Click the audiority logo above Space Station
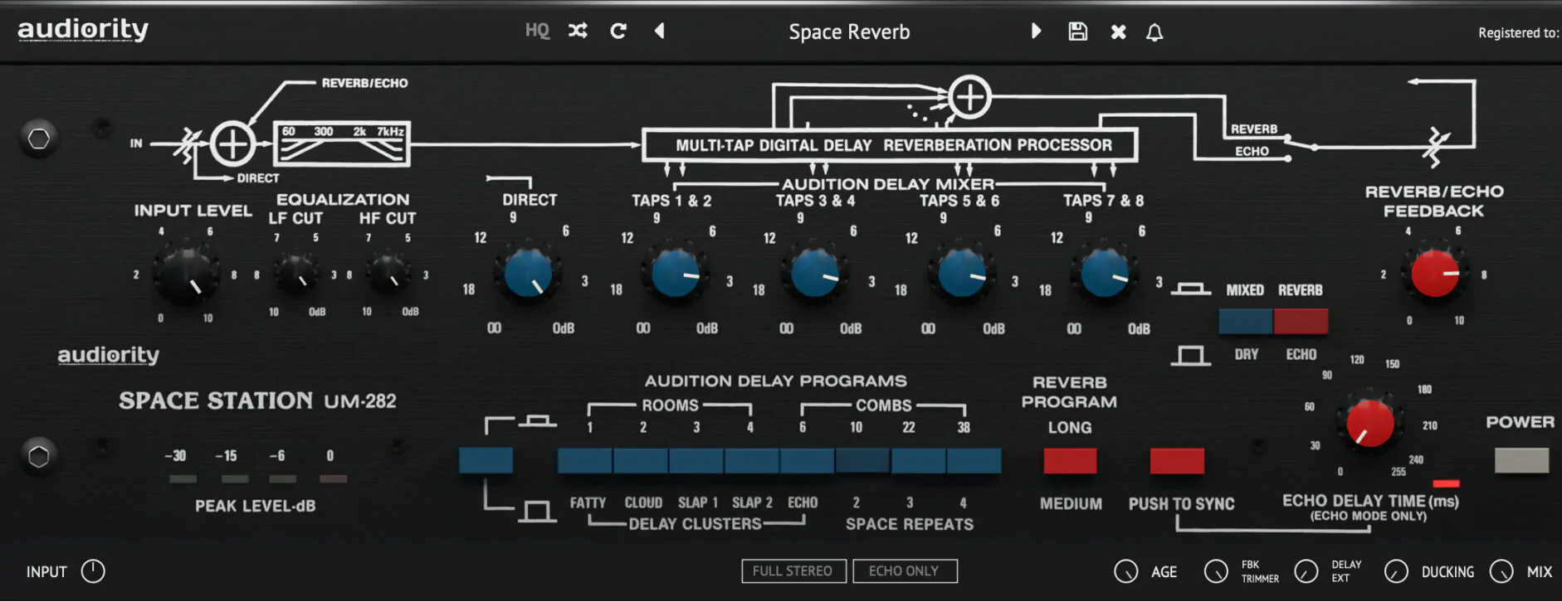This screenshot has width=1562, height=602. [108, 356]
